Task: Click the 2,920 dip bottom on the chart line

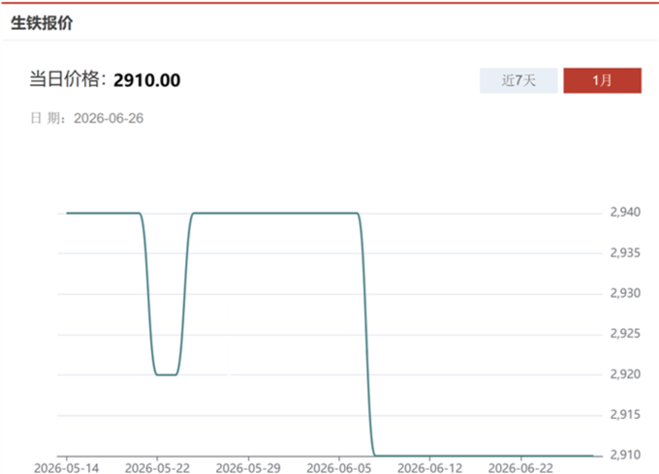Action: (166, 374)
